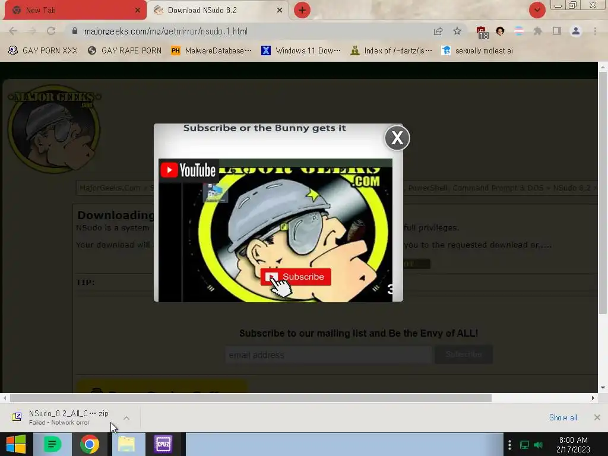Close the downloads bar
The height and width of the screenshot is (456, 608).
pos(597,417)
